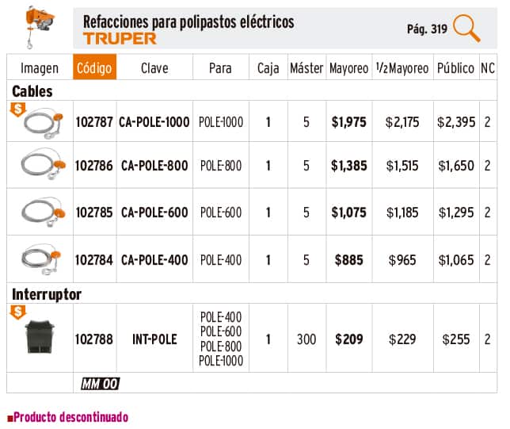Click the electric hoist product icon
This screenshot has height=429, width=510.
pos(33,23)
